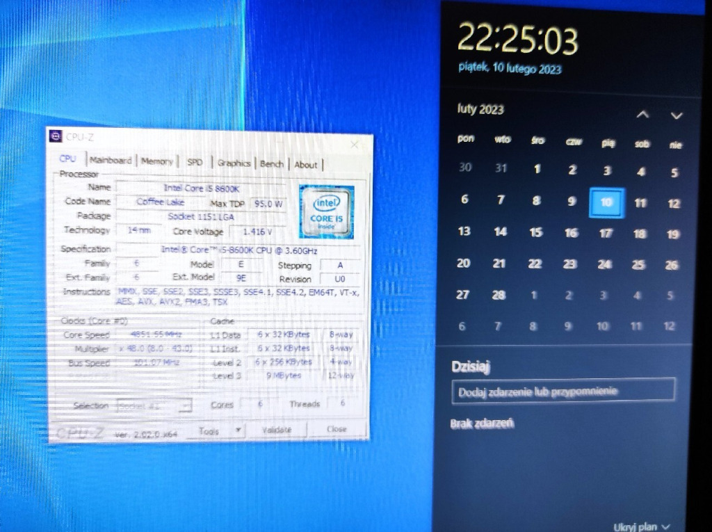This screenshot has height=532, width=712.
Task: Click the Tools button
Action: 209,431
